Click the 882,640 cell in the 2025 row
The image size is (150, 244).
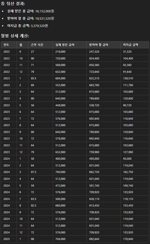click(x=94, y=239)
